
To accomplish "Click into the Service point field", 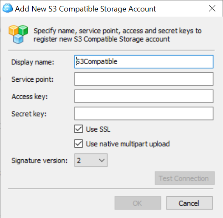I will 144,79.
